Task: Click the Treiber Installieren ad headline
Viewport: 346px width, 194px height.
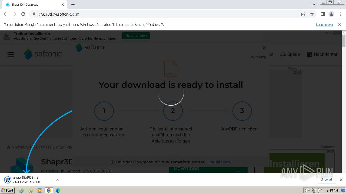Action: (32, 34)
